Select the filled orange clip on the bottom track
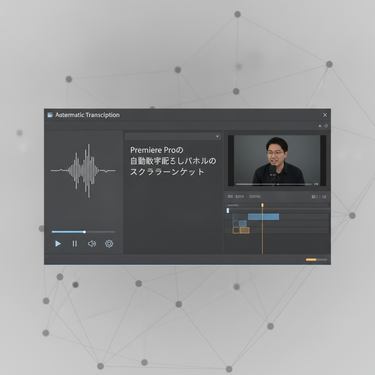This screenshot has height=375, width=375. (x=245, y=230)
